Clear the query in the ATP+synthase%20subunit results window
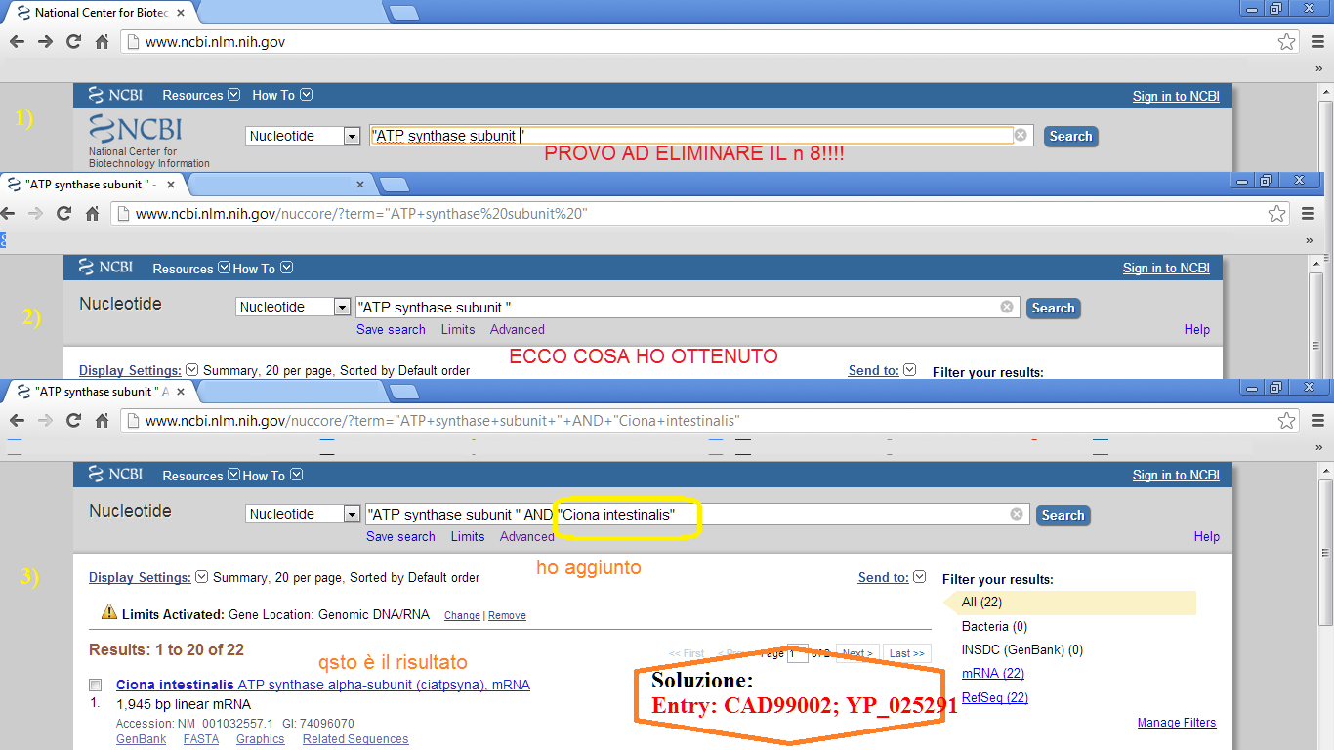This screenshot has width=1334, height=750. 1007,307
